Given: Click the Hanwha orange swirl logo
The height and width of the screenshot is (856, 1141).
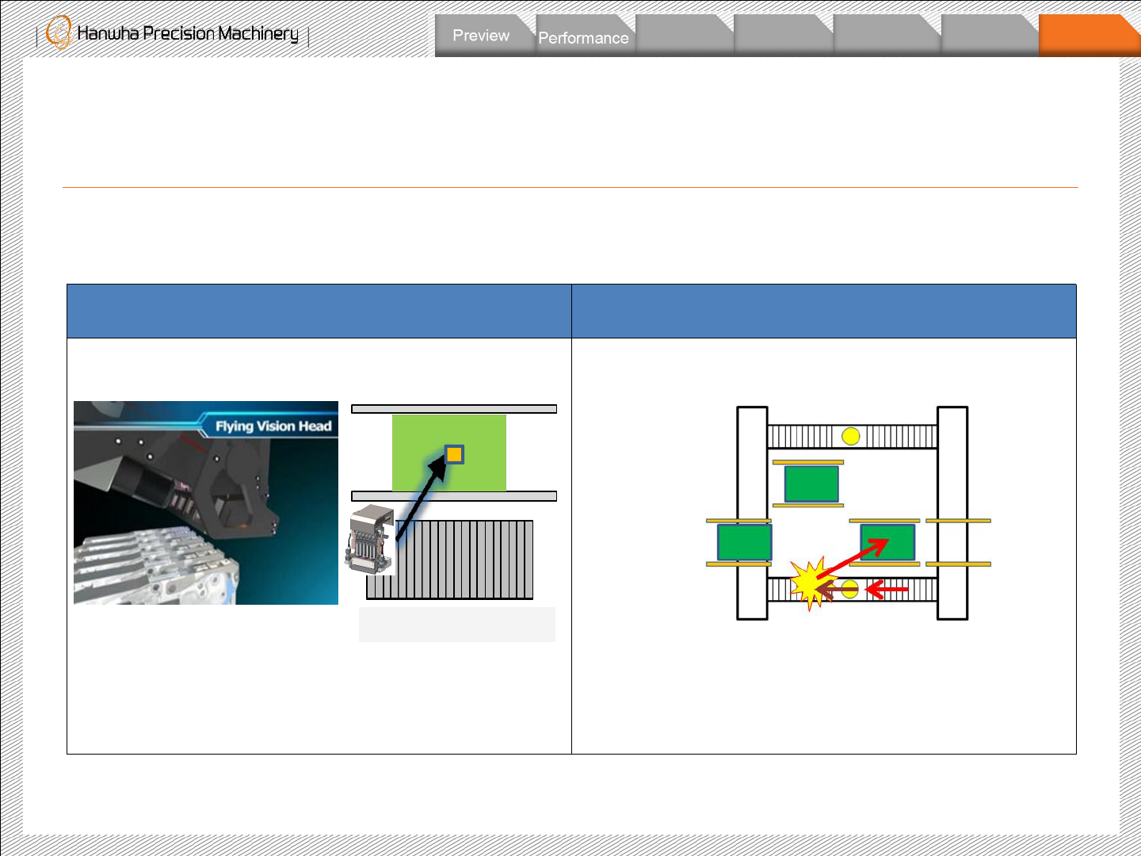Looking at the screenshot, I should click(x=59, y=33).
